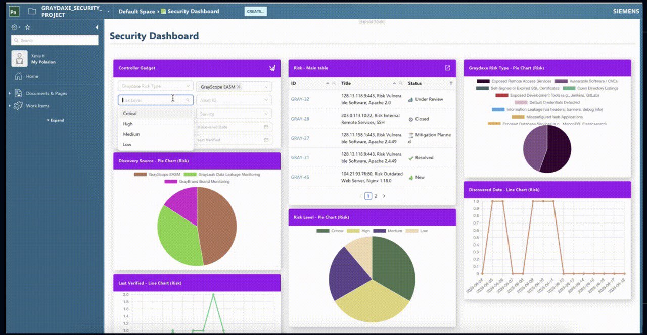Click the Home house icon
Viewport: 647px width, 335px height.
click(18, 76)
